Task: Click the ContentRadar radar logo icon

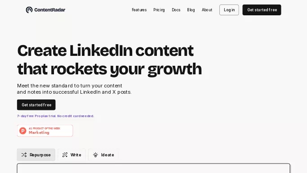Action: coord(29,10)
